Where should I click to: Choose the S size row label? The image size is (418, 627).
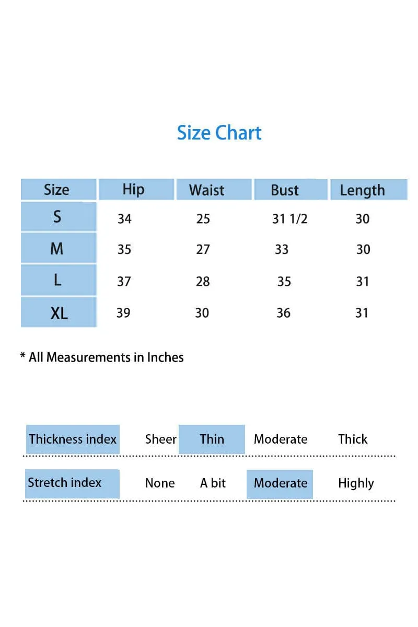[x=59, y=216]
